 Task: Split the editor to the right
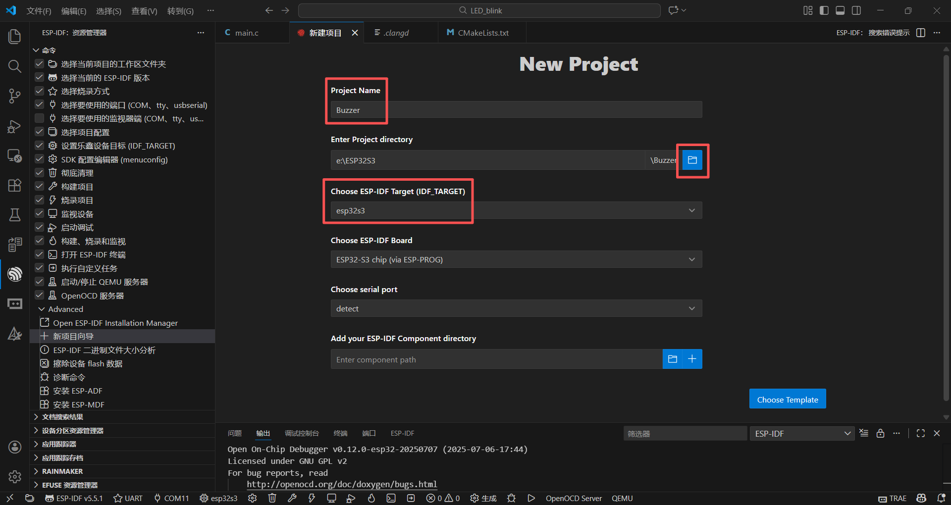point(921,33)
